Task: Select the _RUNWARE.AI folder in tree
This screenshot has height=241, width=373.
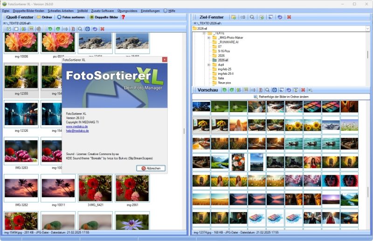Action: (228, 42)
